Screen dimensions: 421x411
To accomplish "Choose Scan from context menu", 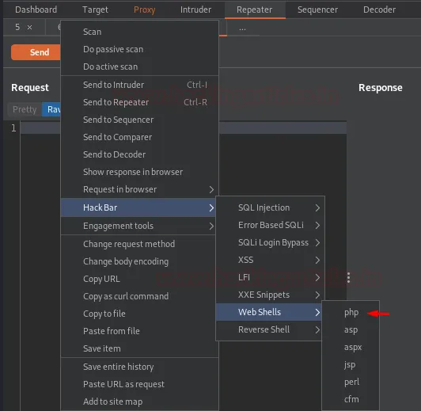I will (139, 32).
